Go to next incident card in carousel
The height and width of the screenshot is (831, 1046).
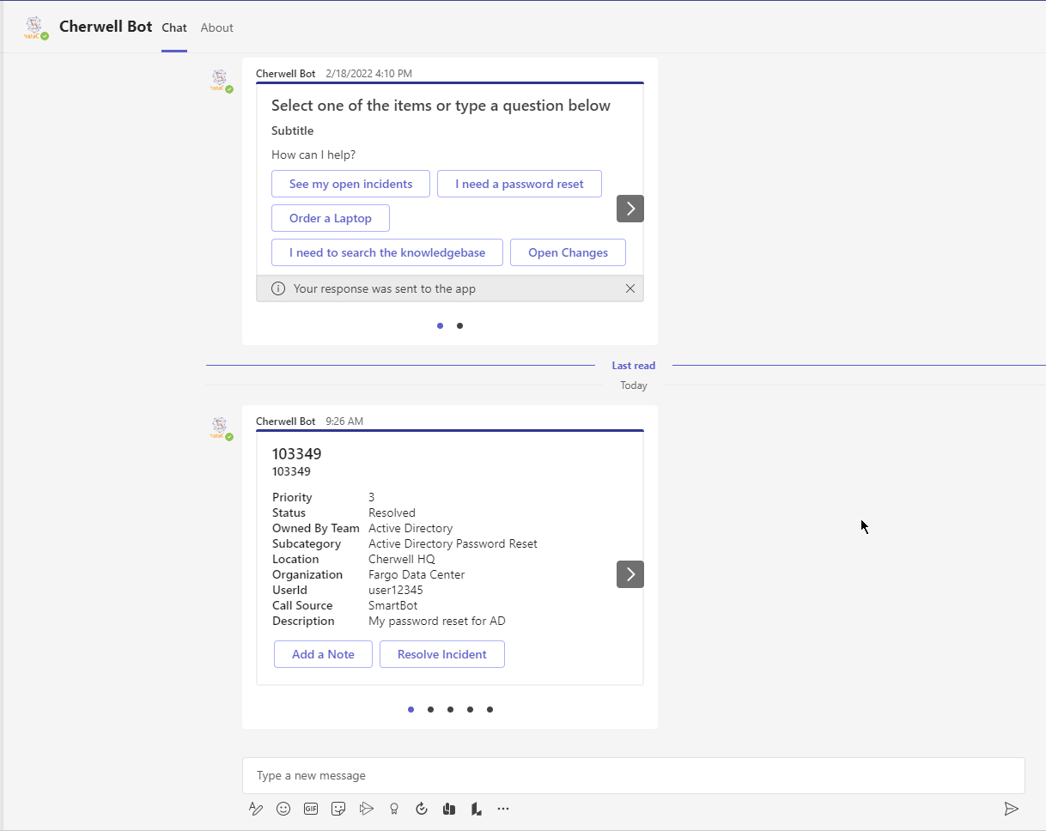(x=630, y=574)
